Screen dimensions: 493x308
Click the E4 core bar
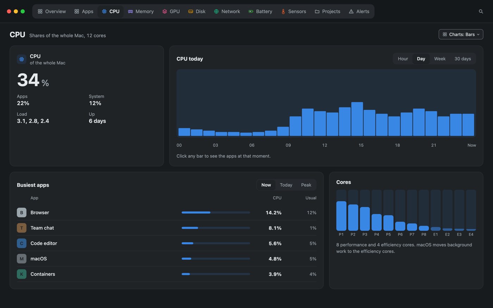(x=471, y=210)
